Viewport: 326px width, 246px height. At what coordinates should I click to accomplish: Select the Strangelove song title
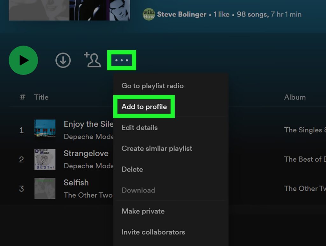pyautogui.click(x=86, y=153)
